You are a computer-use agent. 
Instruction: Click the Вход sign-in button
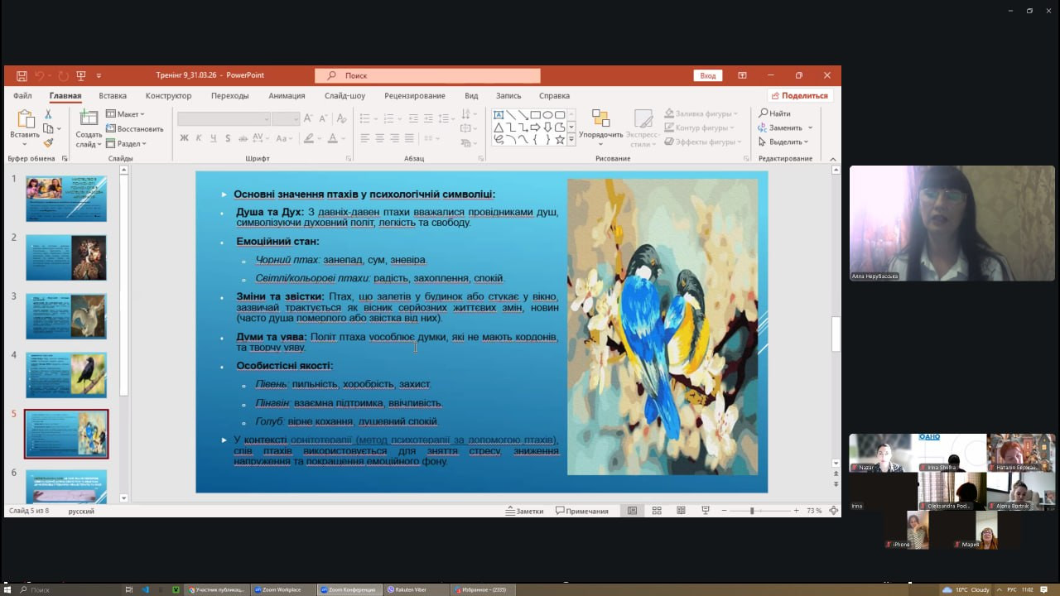coord(708,75)
